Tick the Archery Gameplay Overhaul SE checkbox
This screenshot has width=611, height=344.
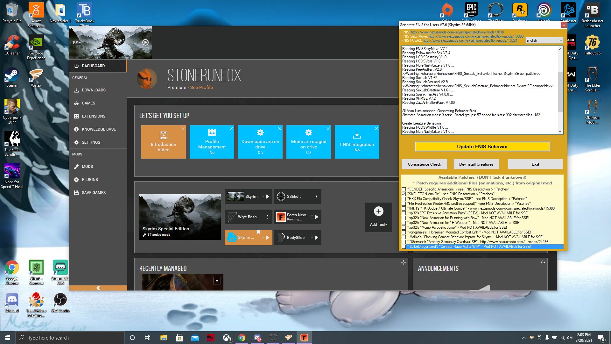pyautogui.click(x=404, y=242)
